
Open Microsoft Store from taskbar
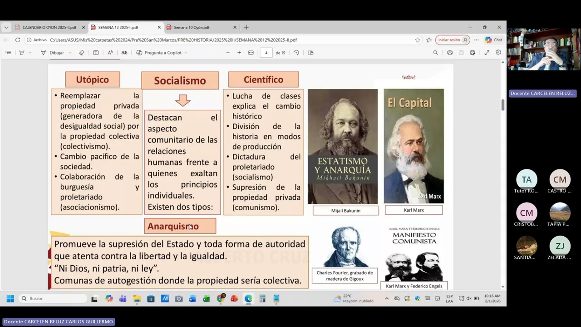pyautogui.click(x=151, y=298)
